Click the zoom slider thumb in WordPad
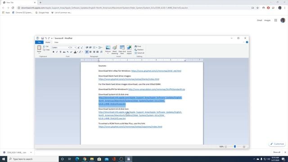This screenshot has height=162, width=288. point(235,147)
